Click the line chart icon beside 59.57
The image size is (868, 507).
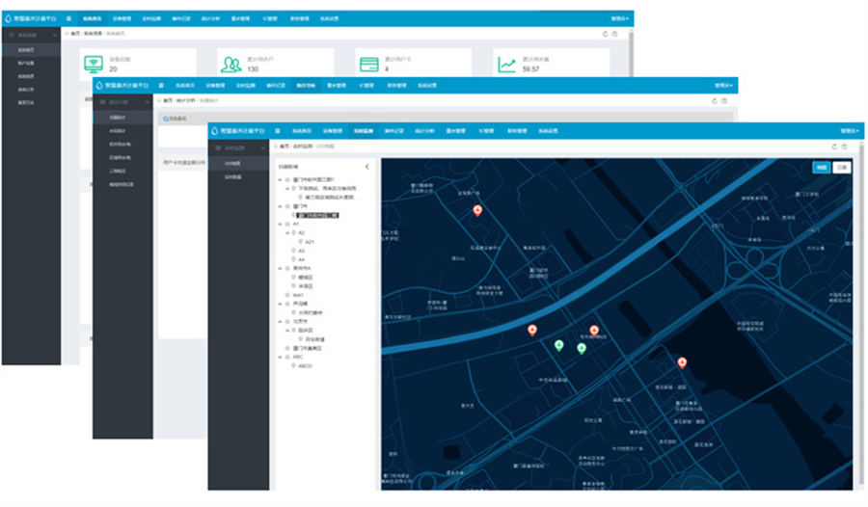[507, 65]
